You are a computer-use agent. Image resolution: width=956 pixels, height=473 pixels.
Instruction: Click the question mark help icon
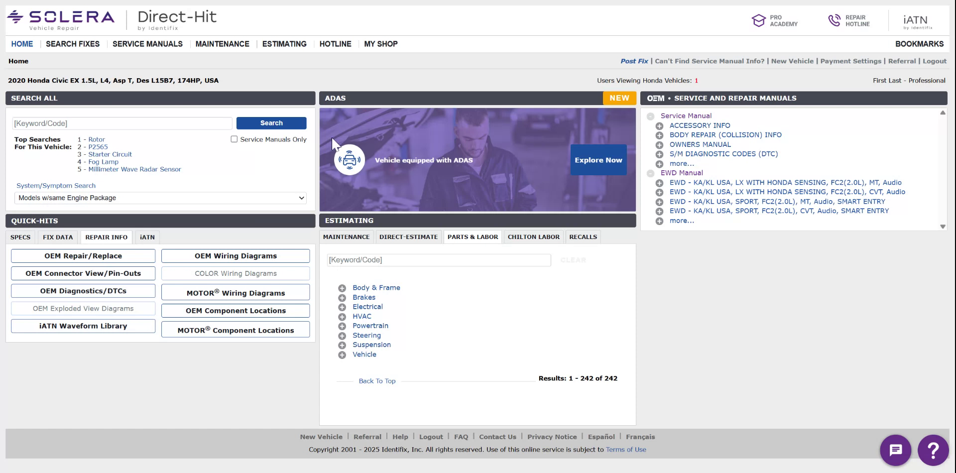(x=933, y=450)
